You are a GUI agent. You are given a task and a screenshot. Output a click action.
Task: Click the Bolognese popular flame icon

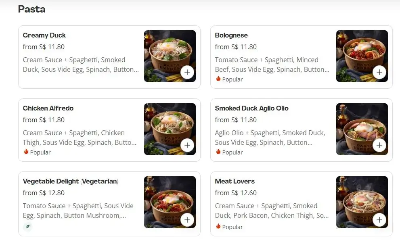click(x=218, y=79)
